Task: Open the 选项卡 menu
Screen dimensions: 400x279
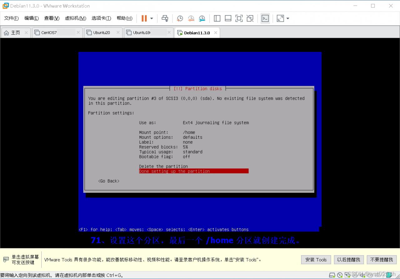Action: coord(101,18)
